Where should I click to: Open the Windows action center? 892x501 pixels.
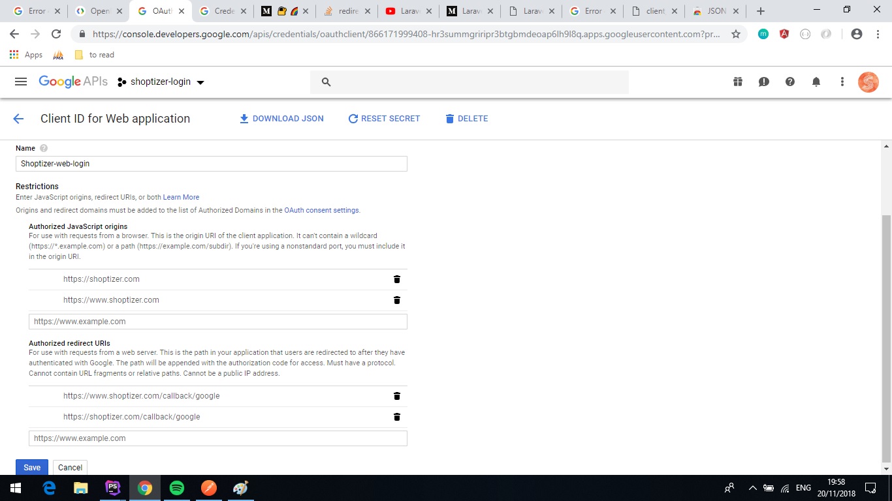[870, 488]
